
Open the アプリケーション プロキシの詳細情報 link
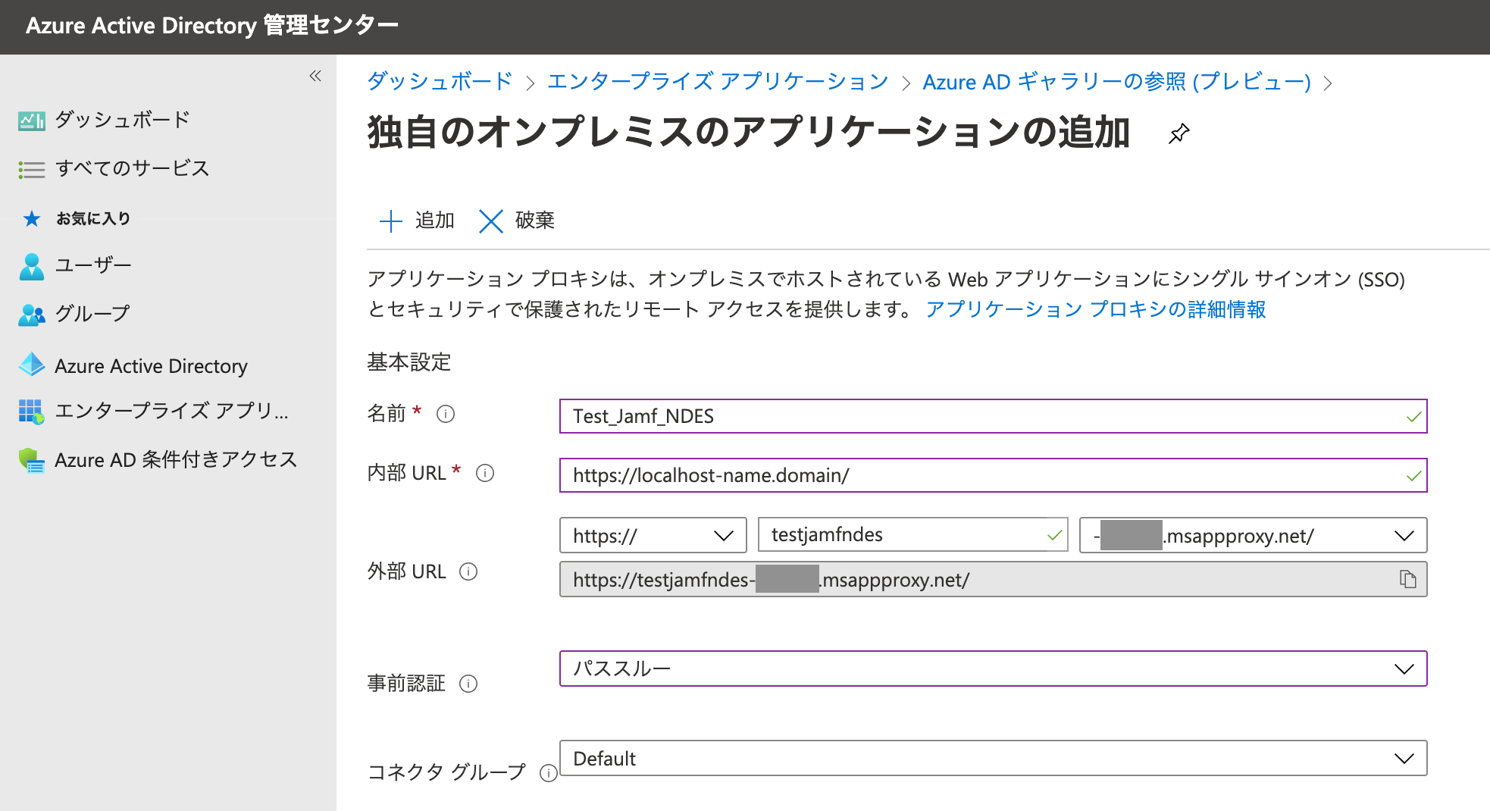1096,309
